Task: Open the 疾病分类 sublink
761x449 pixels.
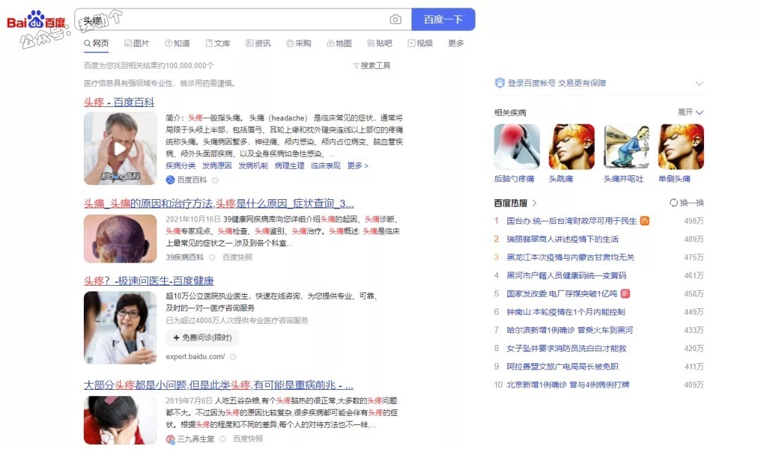Action: pos(180,166)
